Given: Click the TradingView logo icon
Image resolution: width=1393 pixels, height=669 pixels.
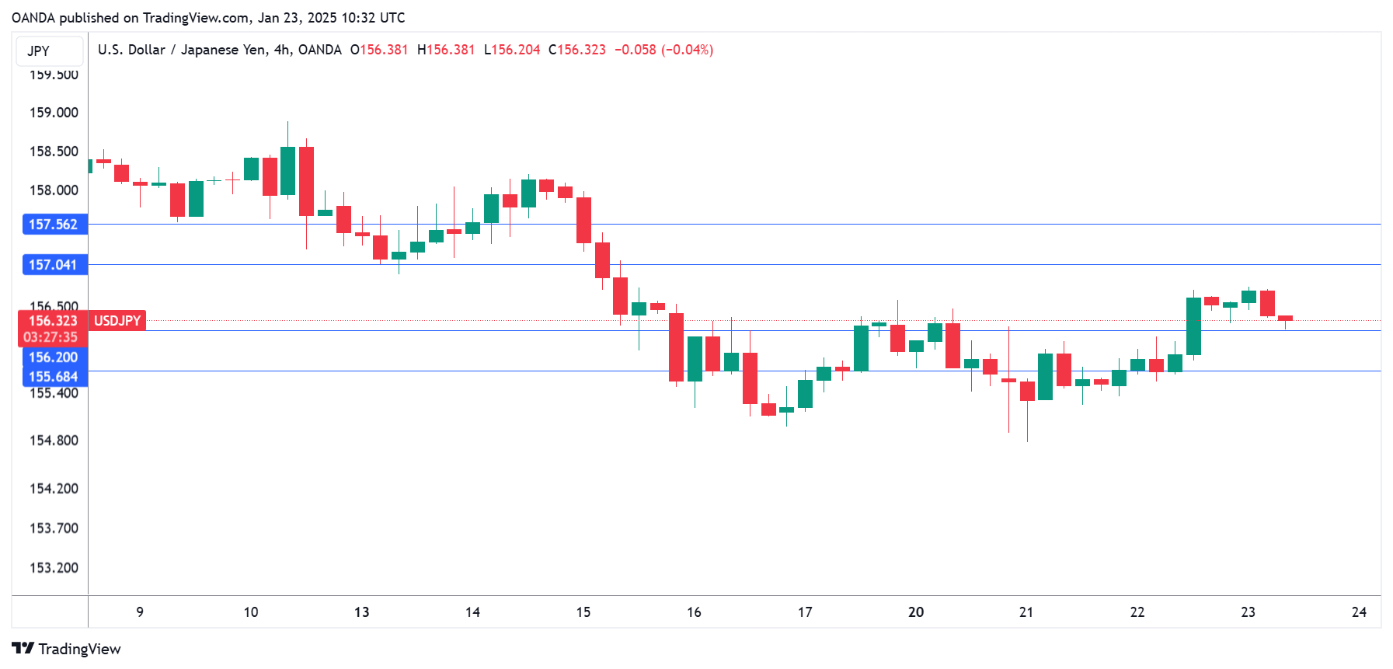Looking at the screenshot, I should [23, 648].
